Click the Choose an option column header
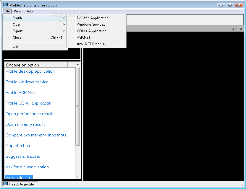246x189 pixels. click(x=36, y=65)
